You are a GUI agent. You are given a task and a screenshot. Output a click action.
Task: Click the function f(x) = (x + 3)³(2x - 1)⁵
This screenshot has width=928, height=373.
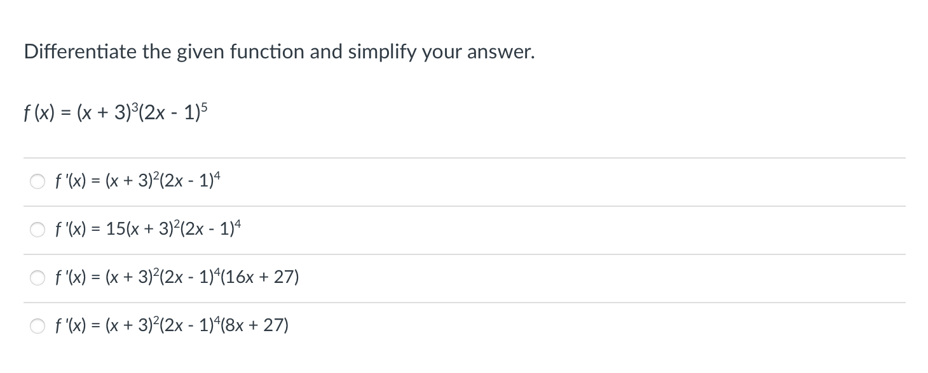coord(115,112)
